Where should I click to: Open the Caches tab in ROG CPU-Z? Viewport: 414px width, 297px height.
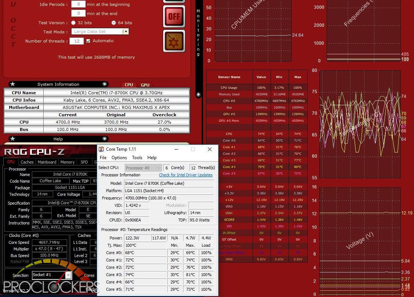click(x=27, y=162)
